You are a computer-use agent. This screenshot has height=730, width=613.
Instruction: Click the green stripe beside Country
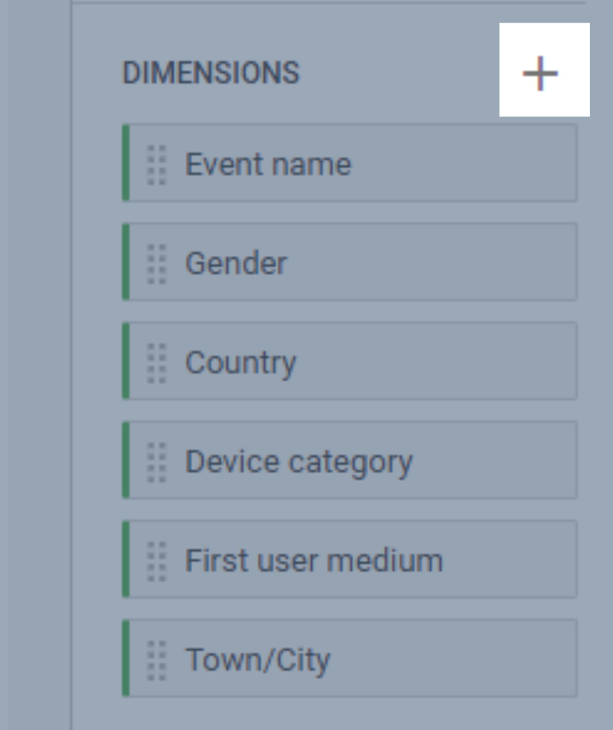(126, 361)
